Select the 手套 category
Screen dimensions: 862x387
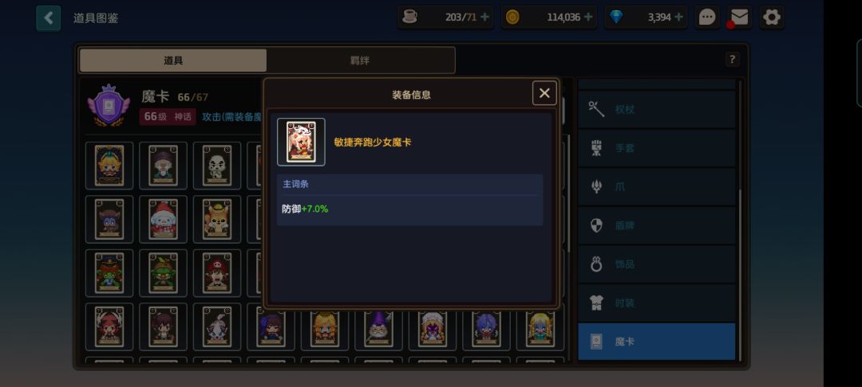click(x=656, y=148)
